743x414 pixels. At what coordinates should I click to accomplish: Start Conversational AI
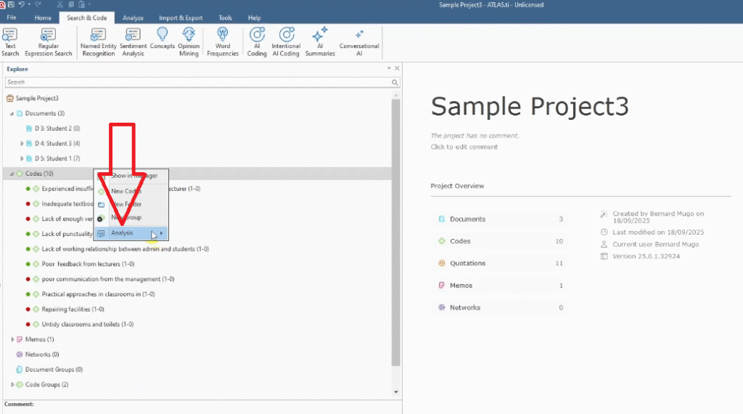pos(359,41)
